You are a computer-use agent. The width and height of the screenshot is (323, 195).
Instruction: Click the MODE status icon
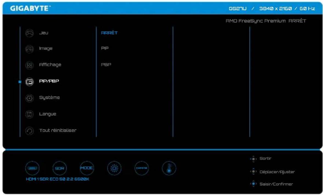tap(87, 168)
